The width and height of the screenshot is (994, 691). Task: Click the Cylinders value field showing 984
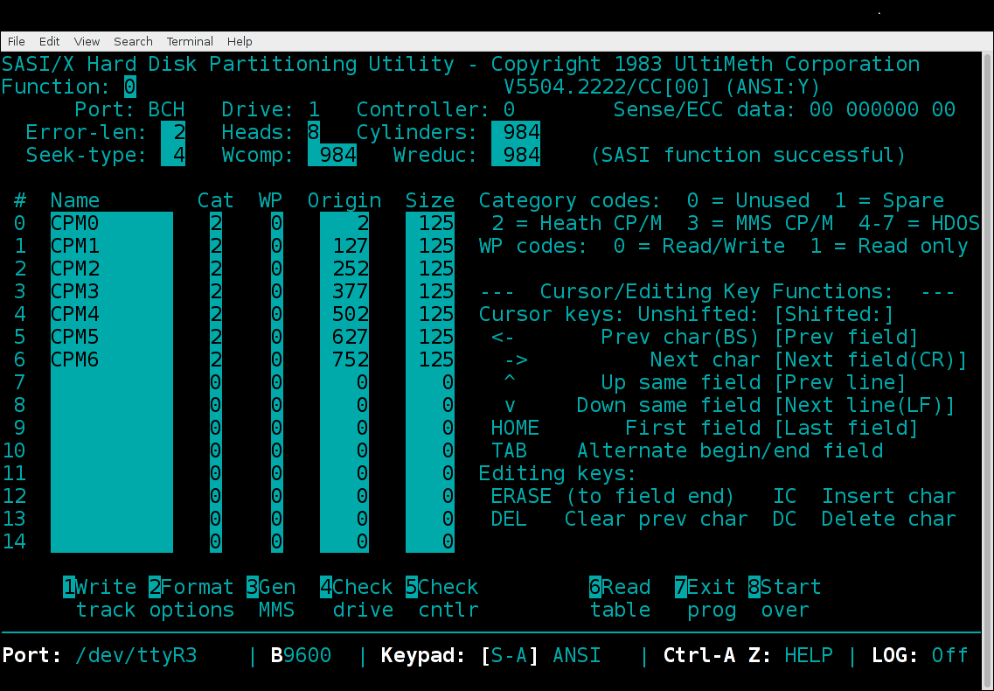pos(515,132)
